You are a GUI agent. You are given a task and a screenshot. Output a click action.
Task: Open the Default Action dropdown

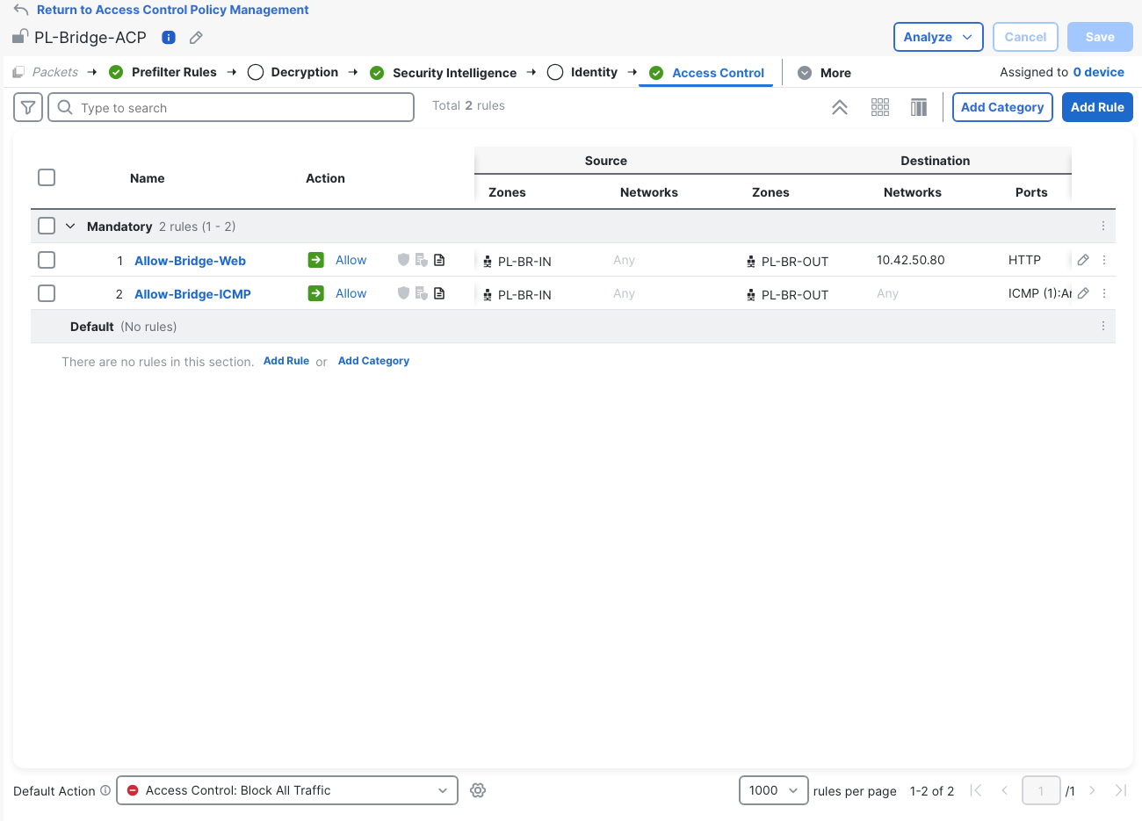[x=287, y=790]
